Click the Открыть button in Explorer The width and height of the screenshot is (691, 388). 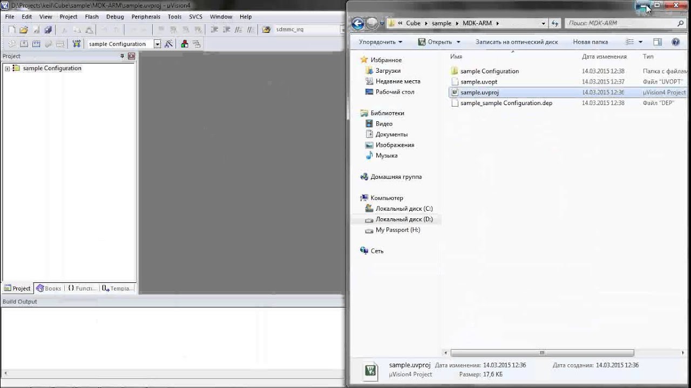[x=435, y=41]
